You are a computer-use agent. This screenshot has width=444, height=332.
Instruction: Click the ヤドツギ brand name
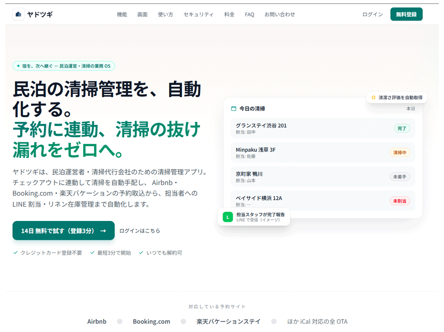click(40, 14)
